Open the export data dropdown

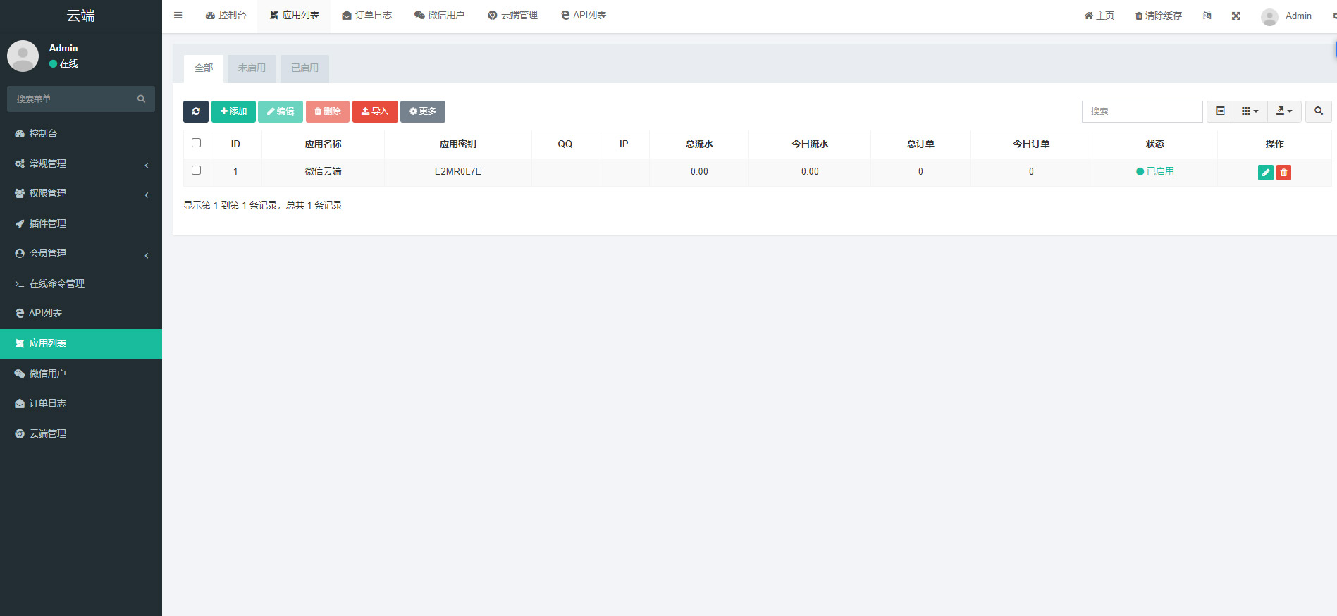coord(1284,111)
